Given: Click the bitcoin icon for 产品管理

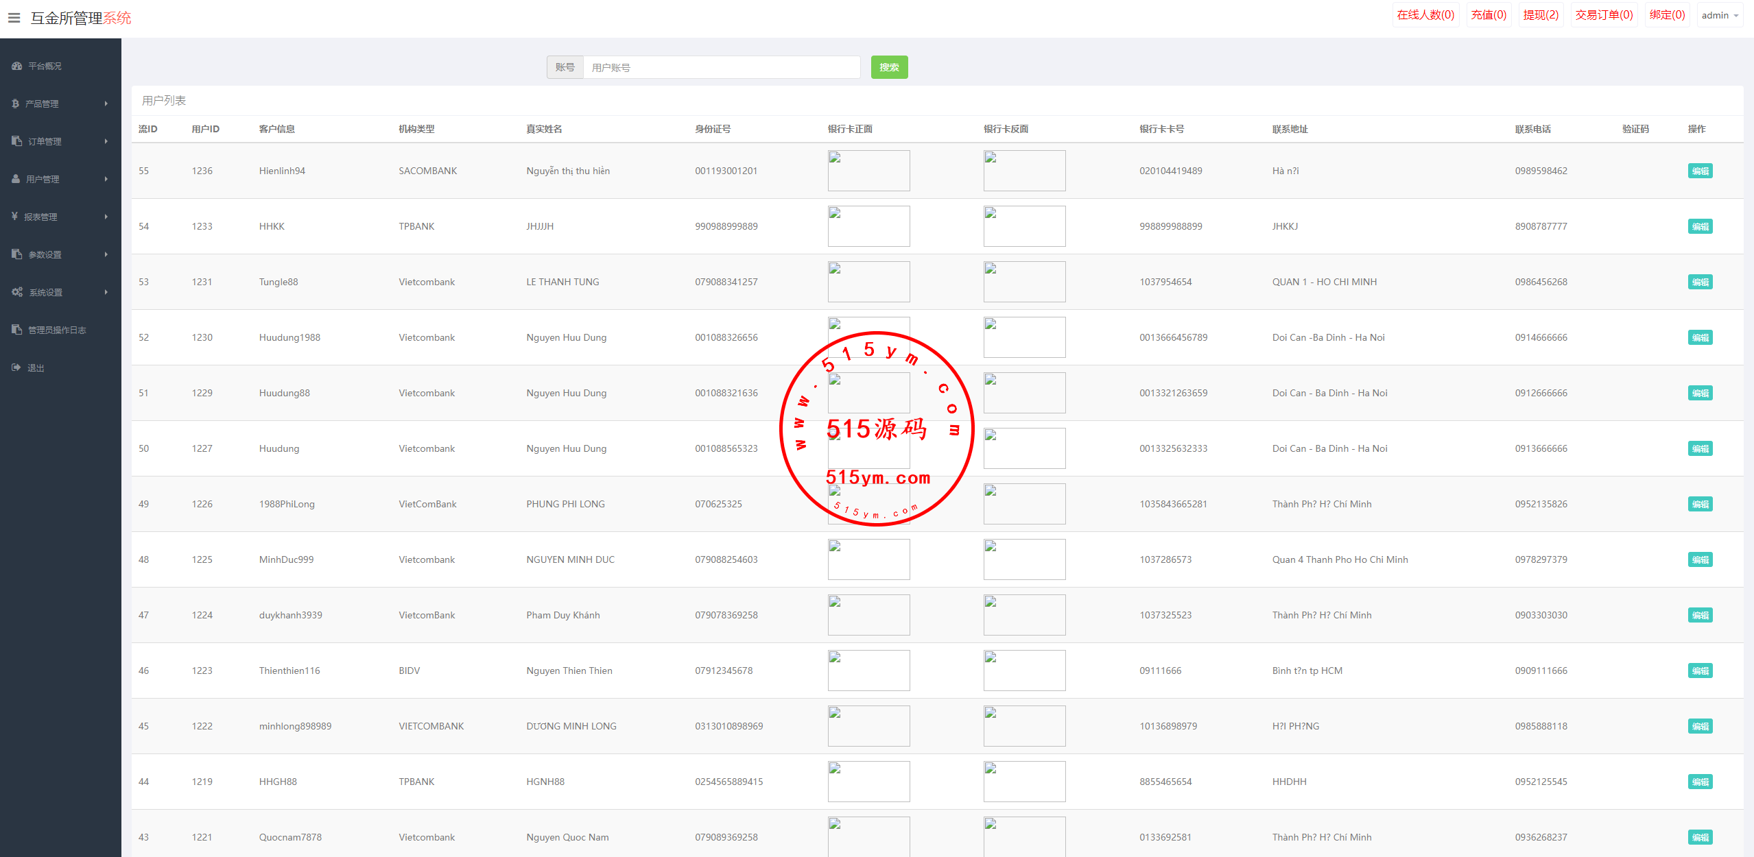Looking at the screenshot, I should coord(15,104).
